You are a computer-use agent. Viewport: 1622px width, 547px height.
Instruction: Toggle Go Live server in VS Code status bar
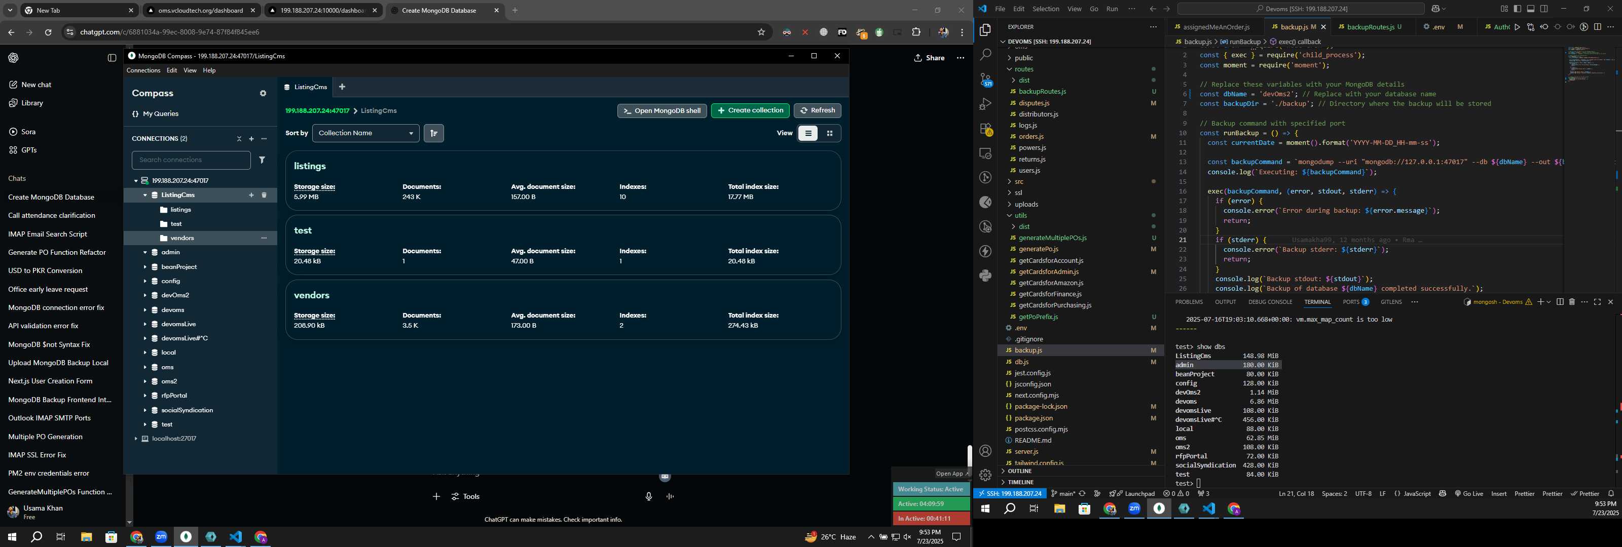coord(1469,494)
